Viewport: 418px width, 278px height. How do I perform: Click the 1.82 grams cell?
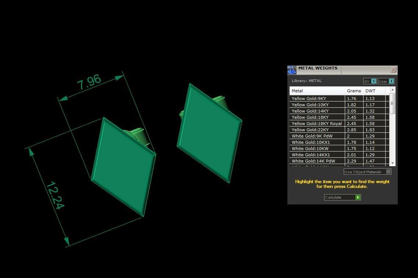coord(354,105)
